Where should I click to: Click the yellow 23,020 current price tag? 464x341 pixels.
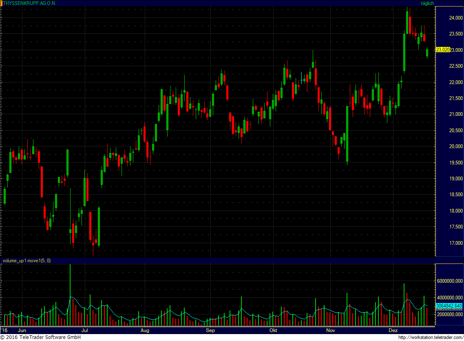443,50
